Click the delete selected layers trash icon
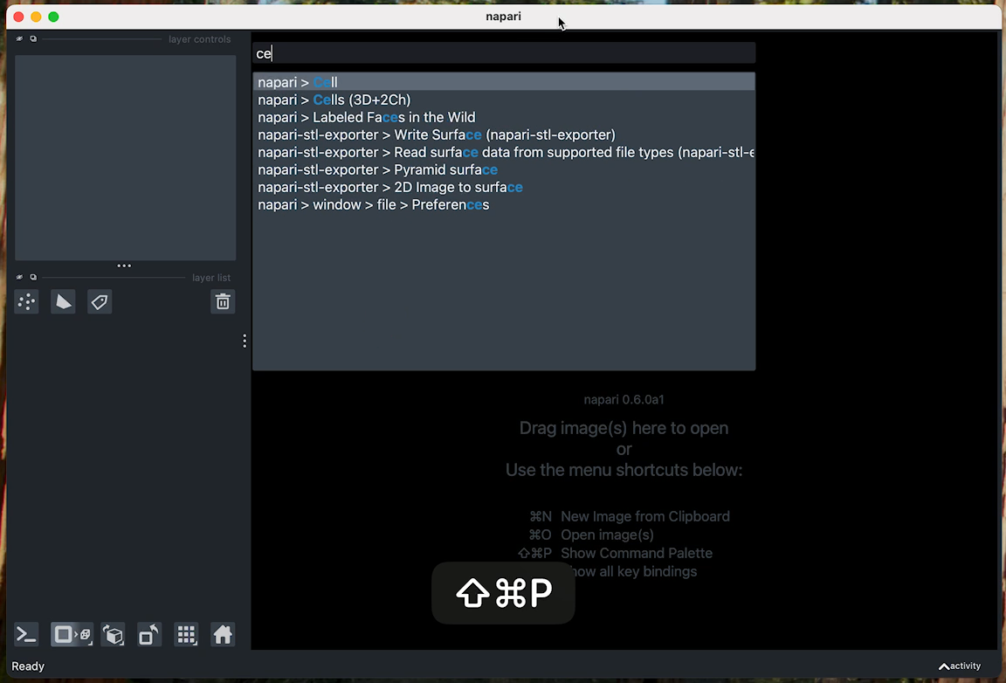1006x683 pixels. (223, 302)
